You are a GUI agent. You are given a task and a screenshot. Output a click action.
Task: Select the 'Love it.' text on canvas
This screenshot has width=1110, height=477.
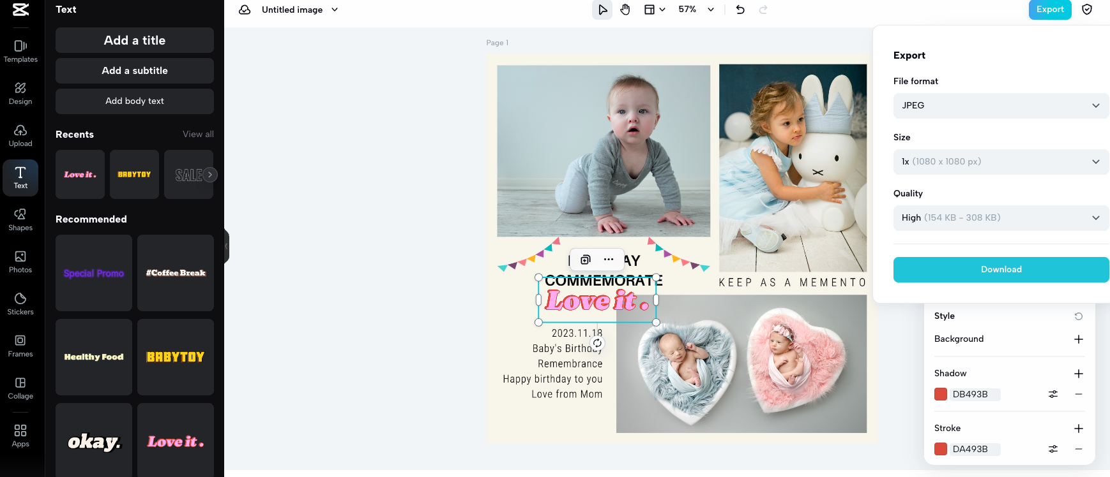(597, 300)
